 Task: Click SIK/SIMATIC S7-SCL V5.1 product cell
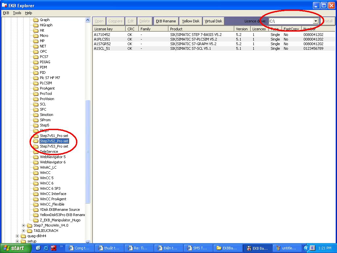[191, 48]
